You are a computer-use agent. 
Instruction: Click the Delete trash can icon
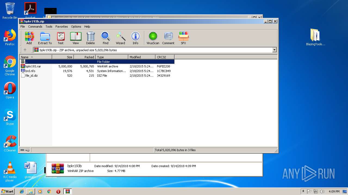pos(91,38)
